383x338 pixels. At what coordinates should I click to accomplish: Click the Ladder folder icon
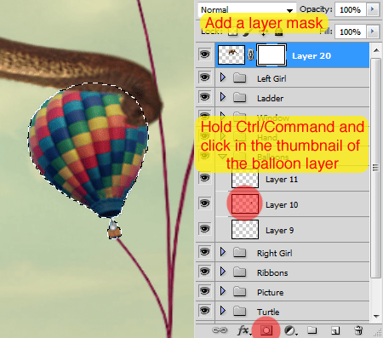(x=239, y=97)
